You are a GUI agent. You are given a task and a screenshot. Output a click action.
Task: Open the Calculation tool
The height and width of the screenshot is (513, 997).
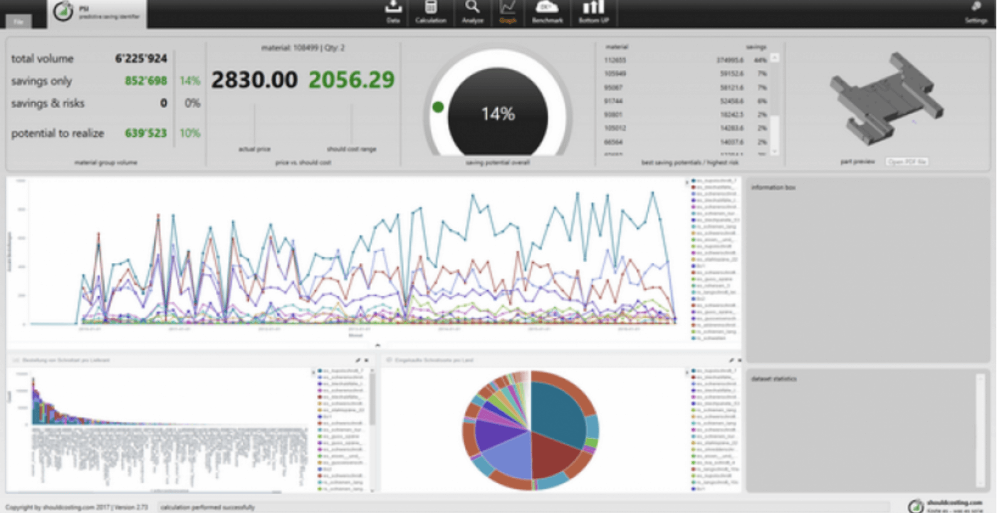click(431, 12)
